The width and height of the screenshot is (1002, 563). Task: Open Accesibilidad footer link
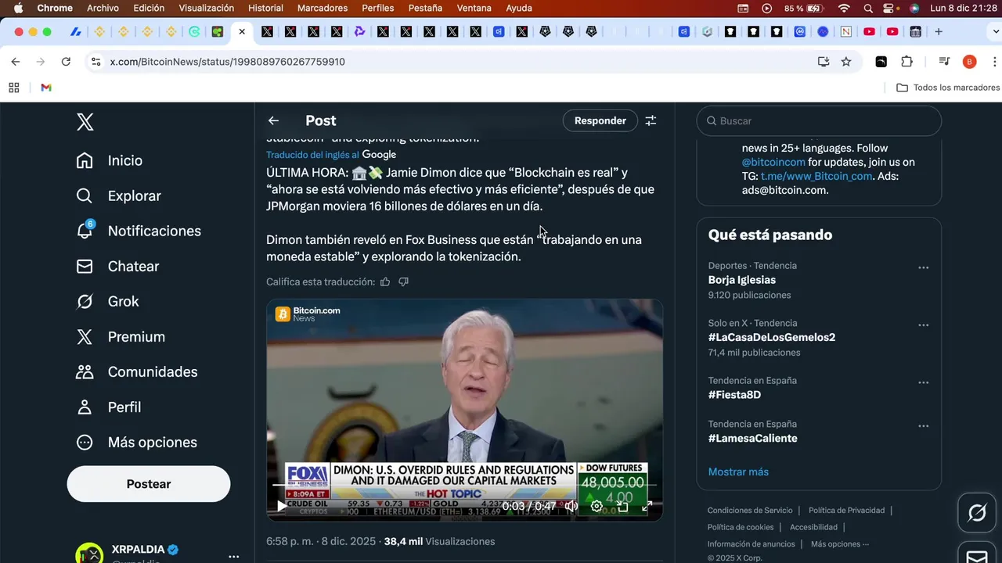coord(813,527)
